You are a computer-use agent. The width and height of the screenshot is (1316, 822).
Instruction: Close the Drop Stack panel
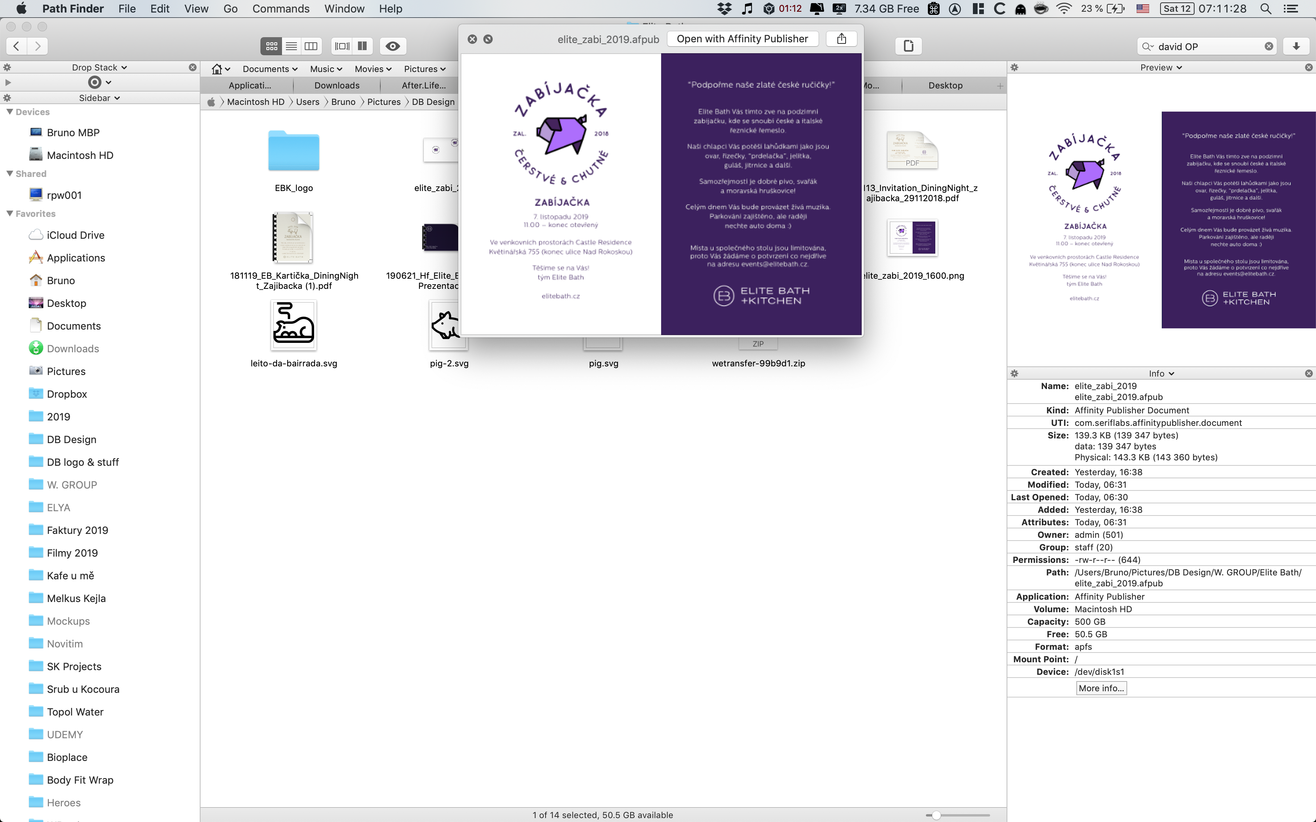pyautogui.click(x=193, y=67)
